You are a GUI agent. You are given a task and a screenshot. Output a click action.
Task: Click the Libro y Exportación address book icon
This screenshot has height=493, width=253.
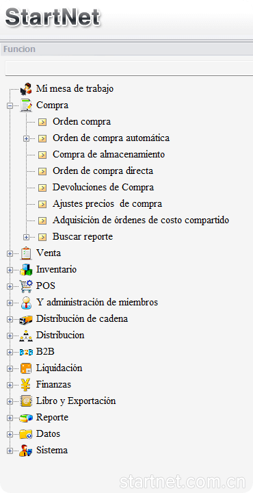26,401
